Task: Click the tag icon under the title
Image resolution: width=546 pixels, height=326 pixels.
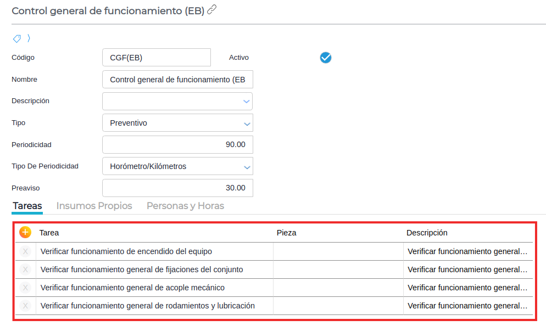Action: (x=17, y=38)
